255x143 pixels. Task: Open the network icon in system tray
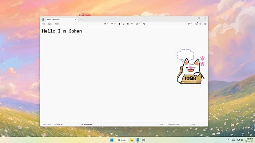click(239, 140)
